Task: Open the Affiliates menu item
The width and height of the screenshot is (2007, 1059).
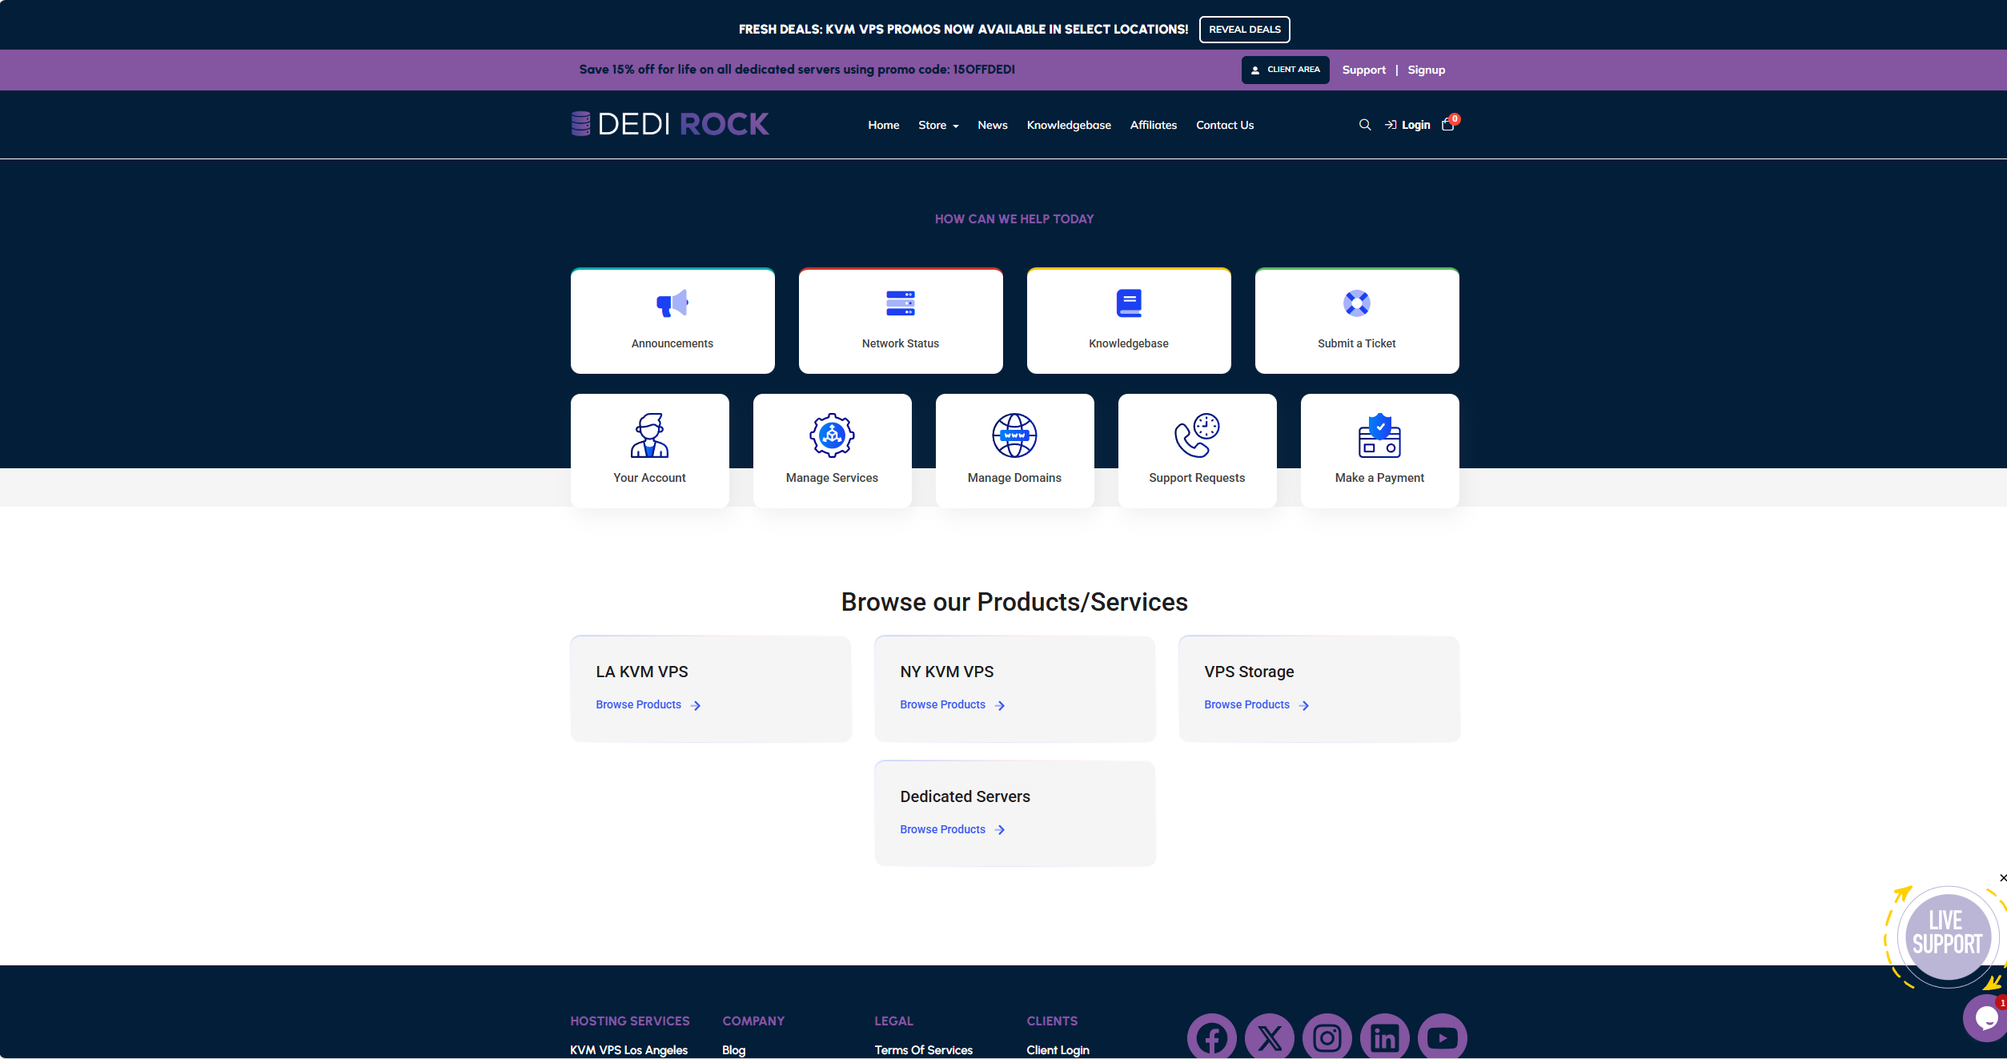Action: 1154,126
